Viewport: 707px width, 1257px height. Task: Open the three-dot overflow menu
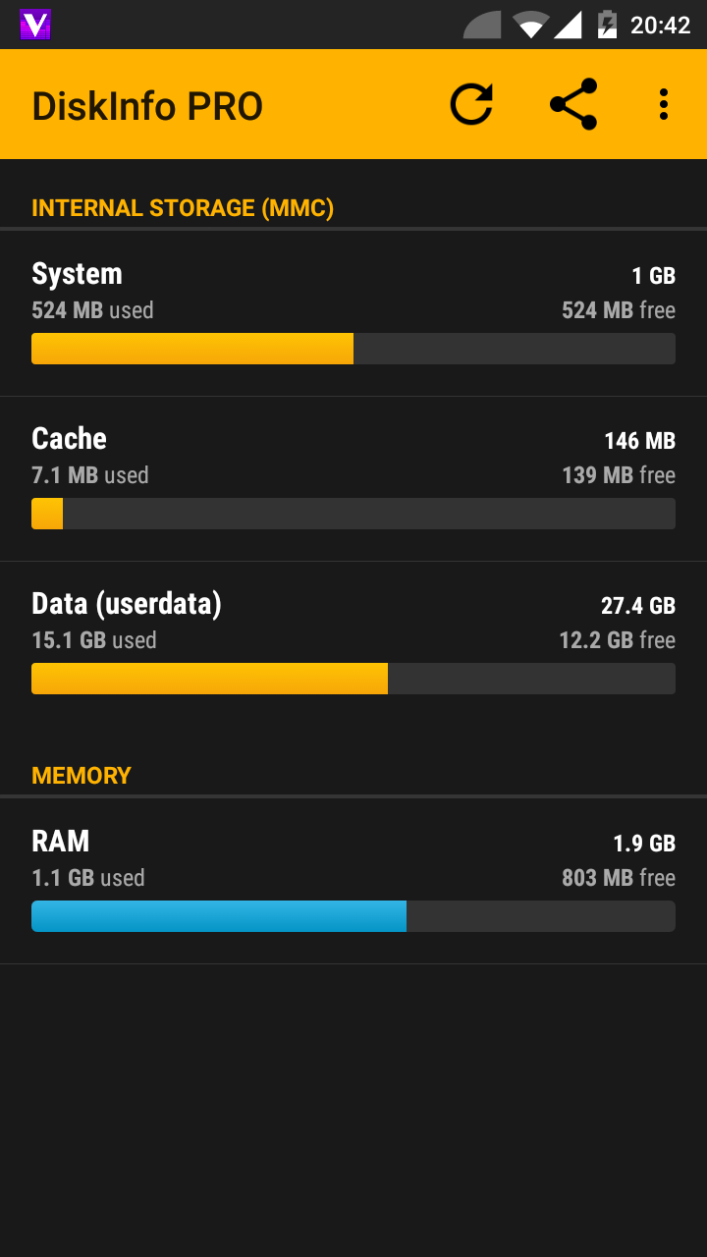coord(664,104)
